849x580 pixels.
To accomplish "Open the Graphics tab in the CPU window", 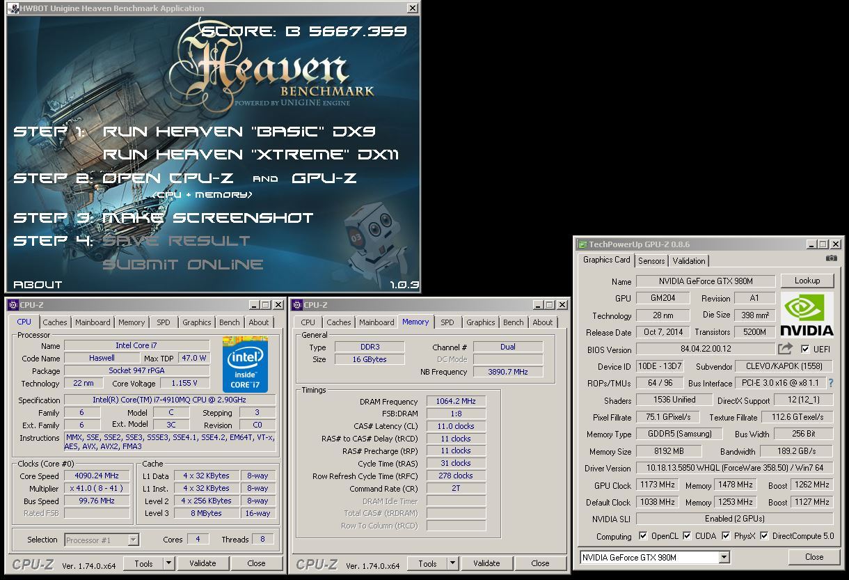I will (x=197, y=322).
